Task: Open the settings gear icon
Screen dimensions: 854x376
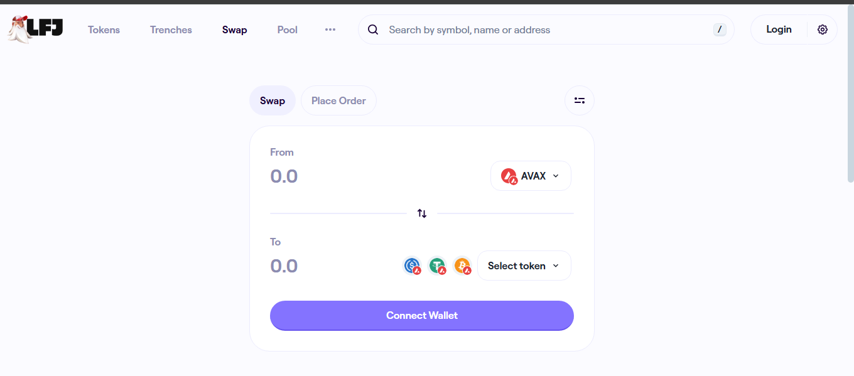Action: (823, 30)
